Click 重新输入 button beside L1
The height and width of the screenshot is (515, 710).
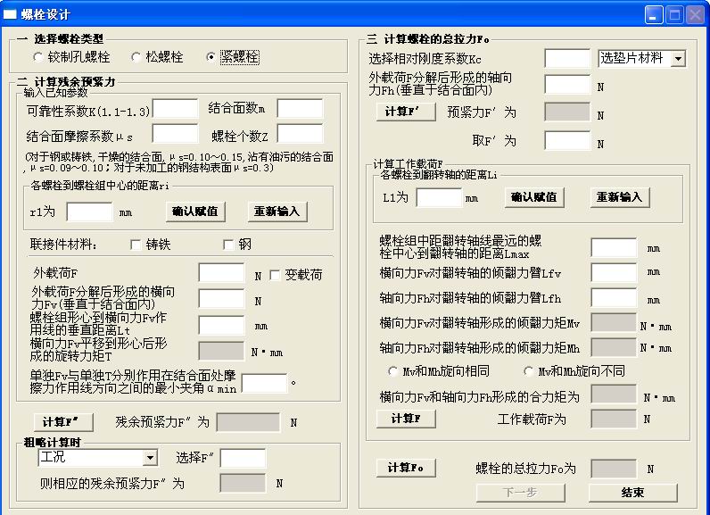coord(620,197)
